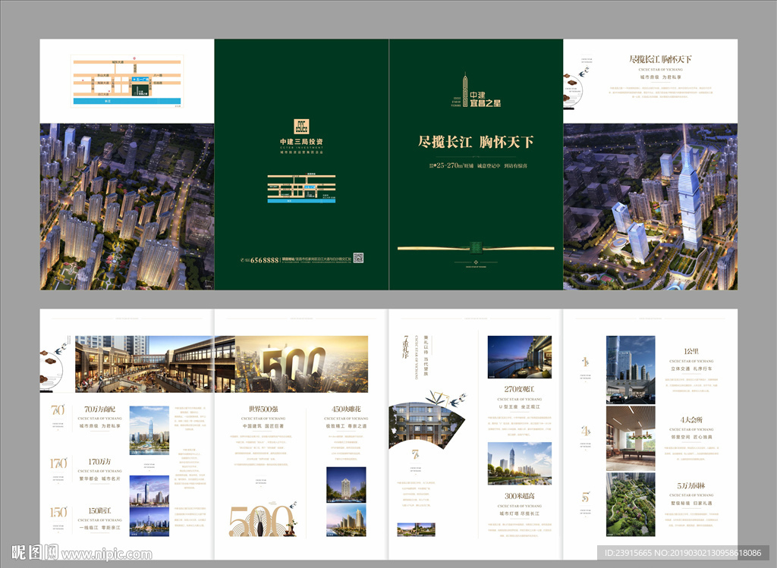Select the location map in the white top-left panel
The width and height of the screenshot is (777, 568).
point(127,81)
